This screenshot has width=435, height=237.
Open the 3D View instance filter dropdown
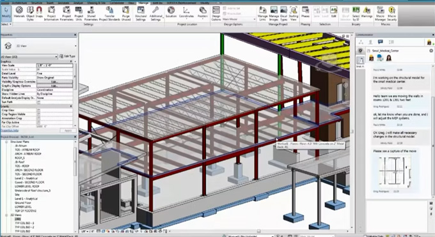29,57
